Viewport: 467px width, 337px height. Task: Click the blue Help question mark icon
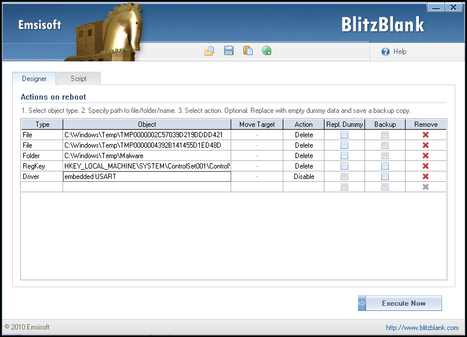pos(385,52)
